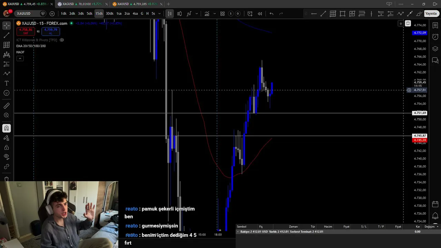441x248 pixels.
Task: Activate the zoom in tool
Action: click(x=7, y=115)
